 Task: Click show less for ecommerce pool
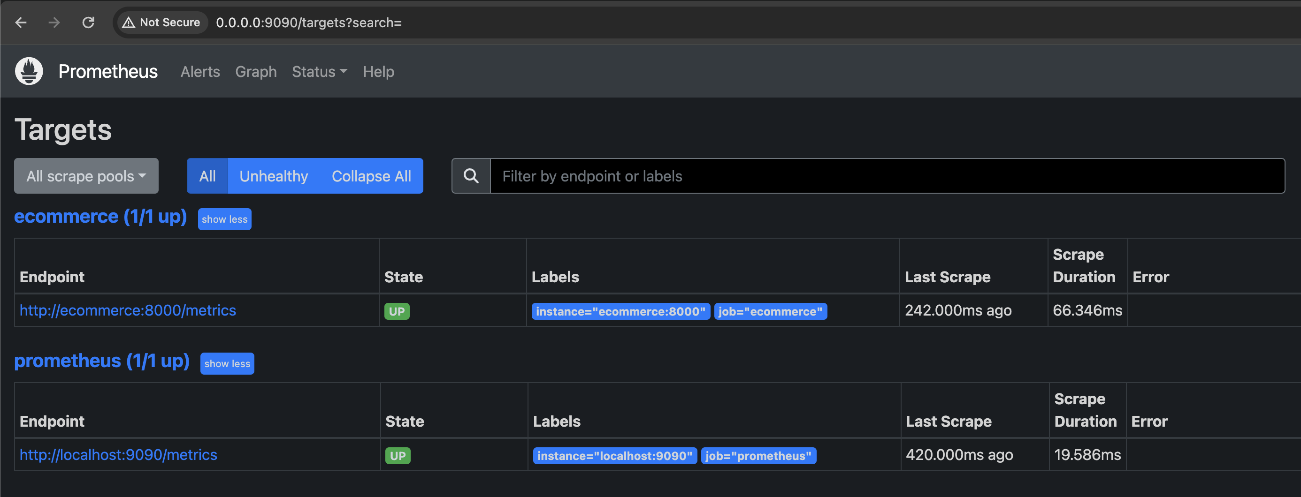(x=225, y=219)
